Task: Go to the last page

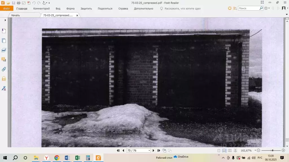Action: [159, 150]
